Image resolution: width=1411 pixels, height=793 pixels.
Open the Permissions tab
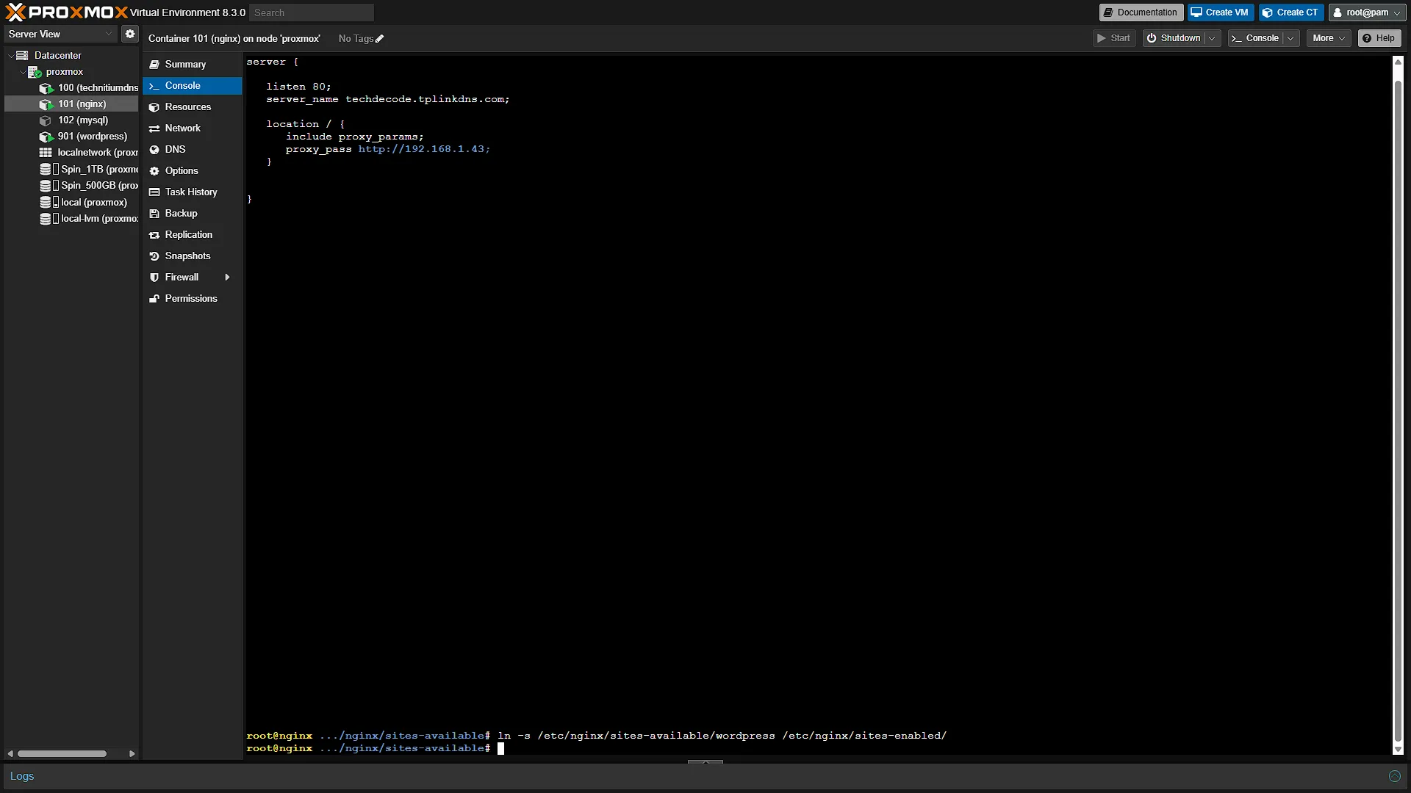[x=192, y=299]
